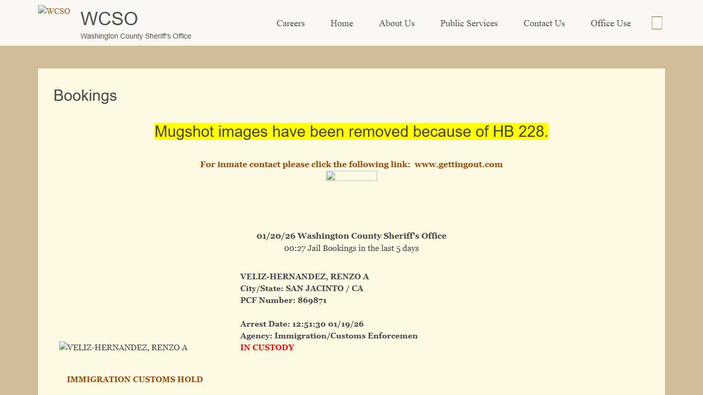Click the Bookings page heading
703x395 pixels.
coord(85,96)
